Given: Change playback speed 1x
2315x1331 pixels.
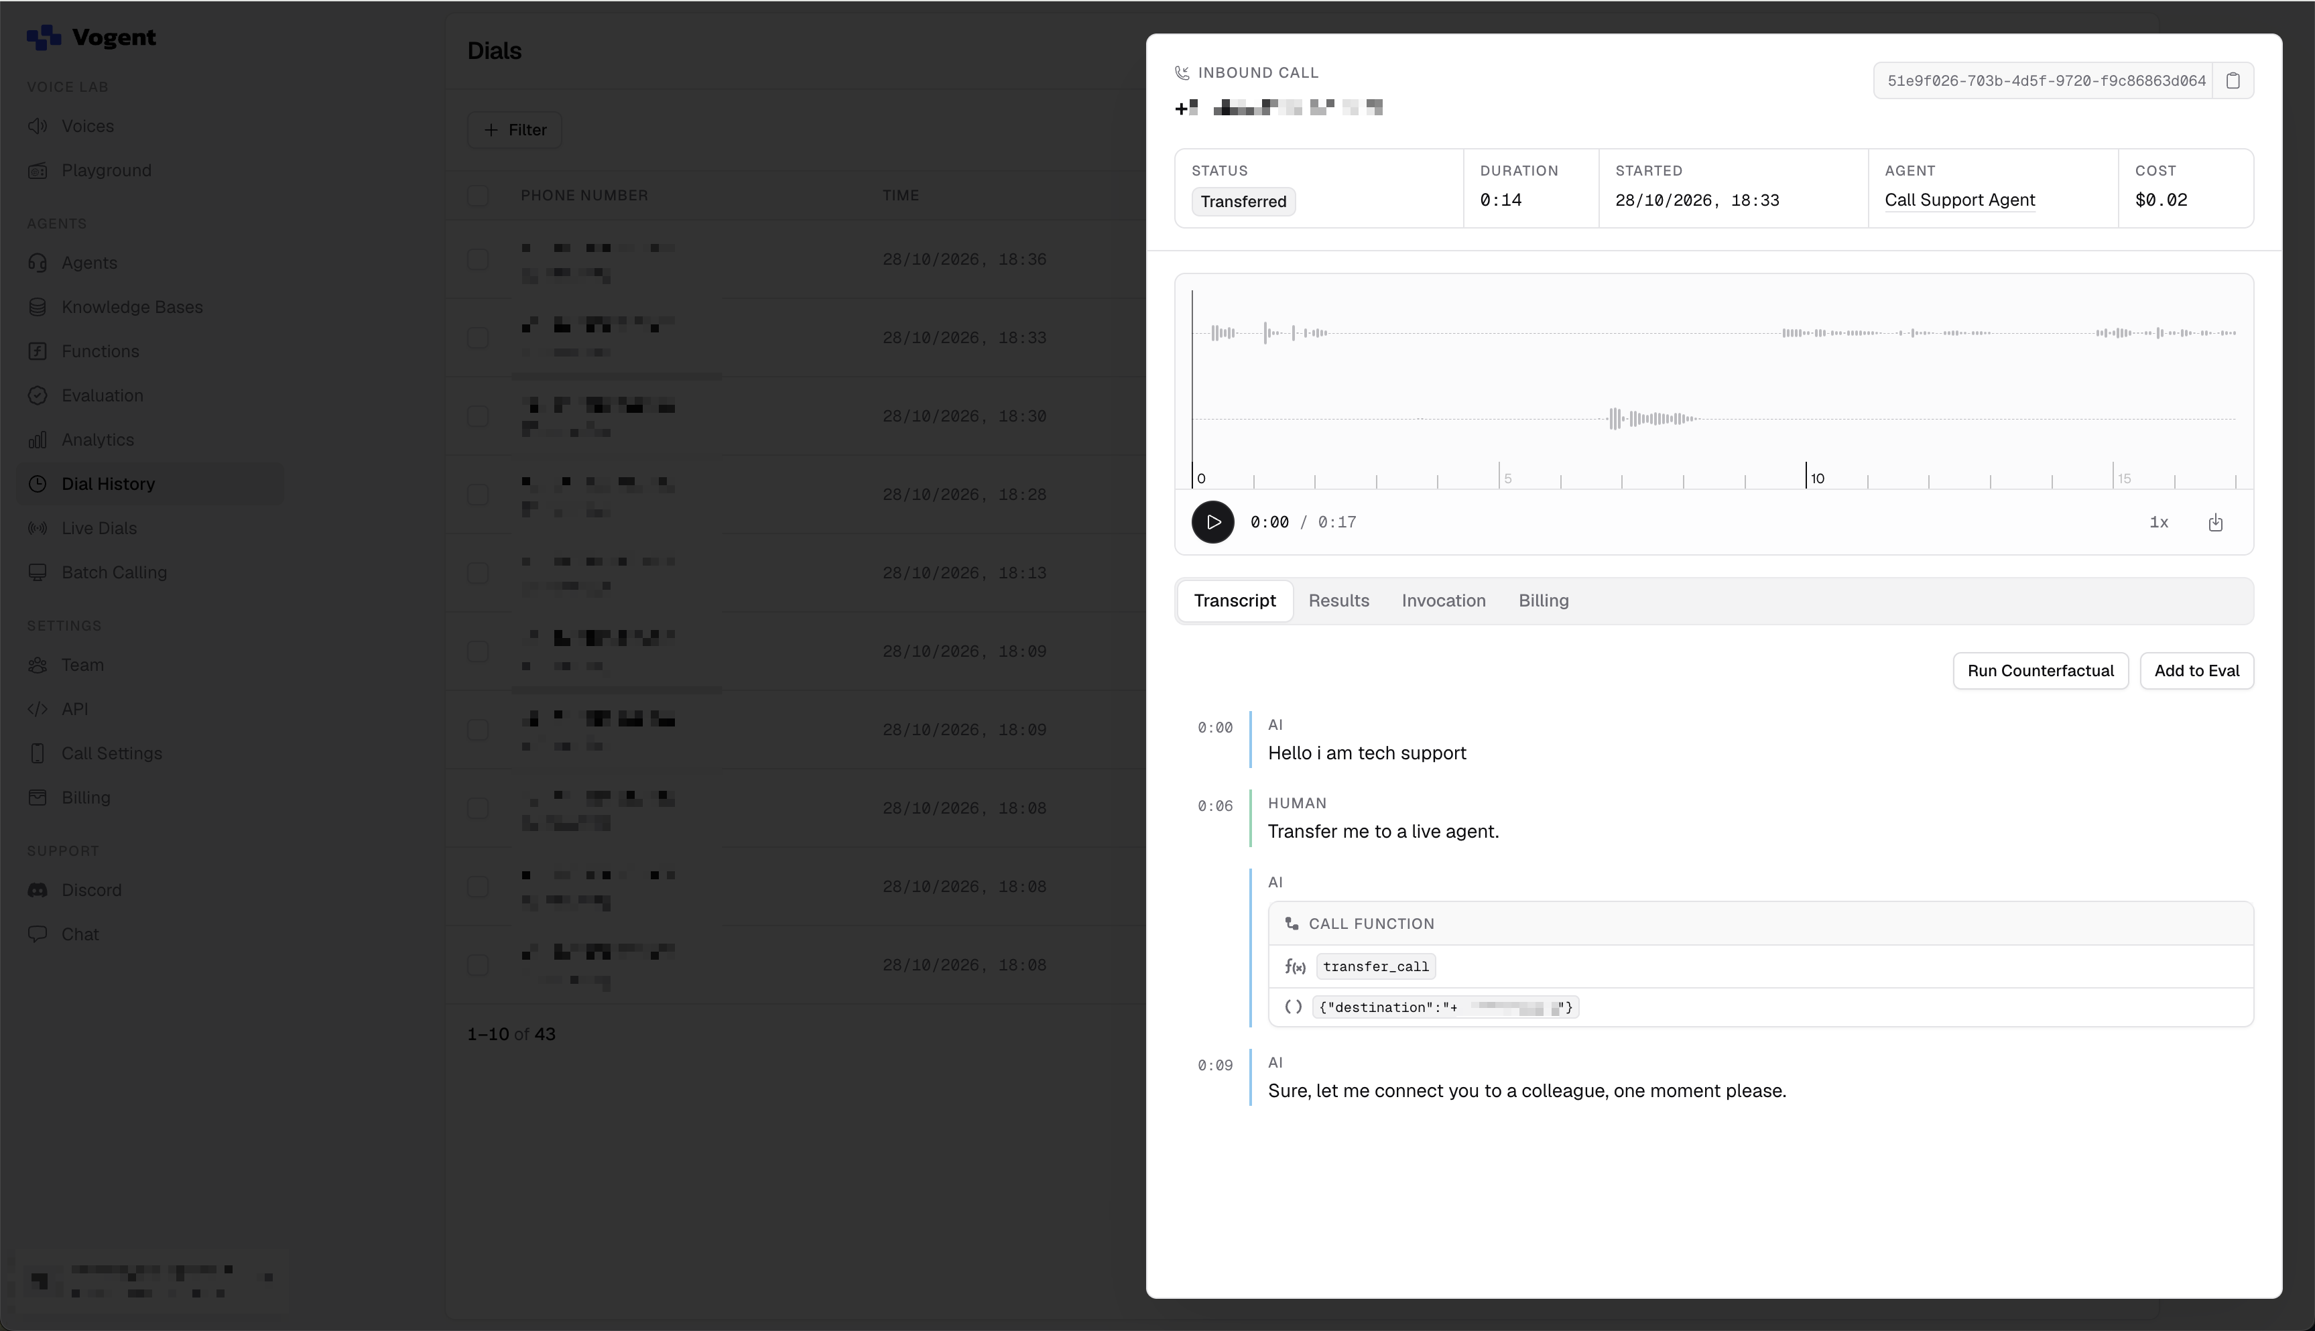Looking at the screenshot, I should click(2159, 522).
